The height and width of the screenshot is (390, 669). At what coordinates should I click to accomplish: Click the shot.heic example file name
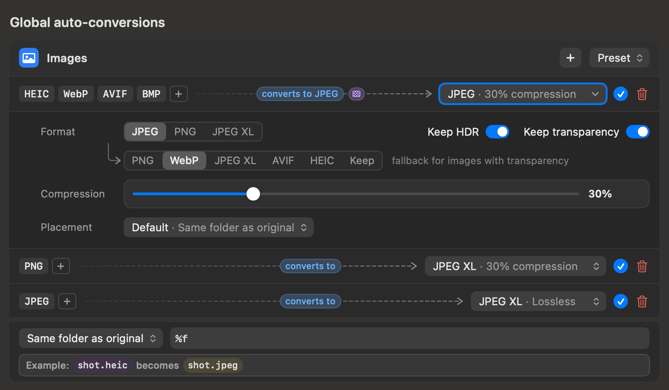pos(102,365)
